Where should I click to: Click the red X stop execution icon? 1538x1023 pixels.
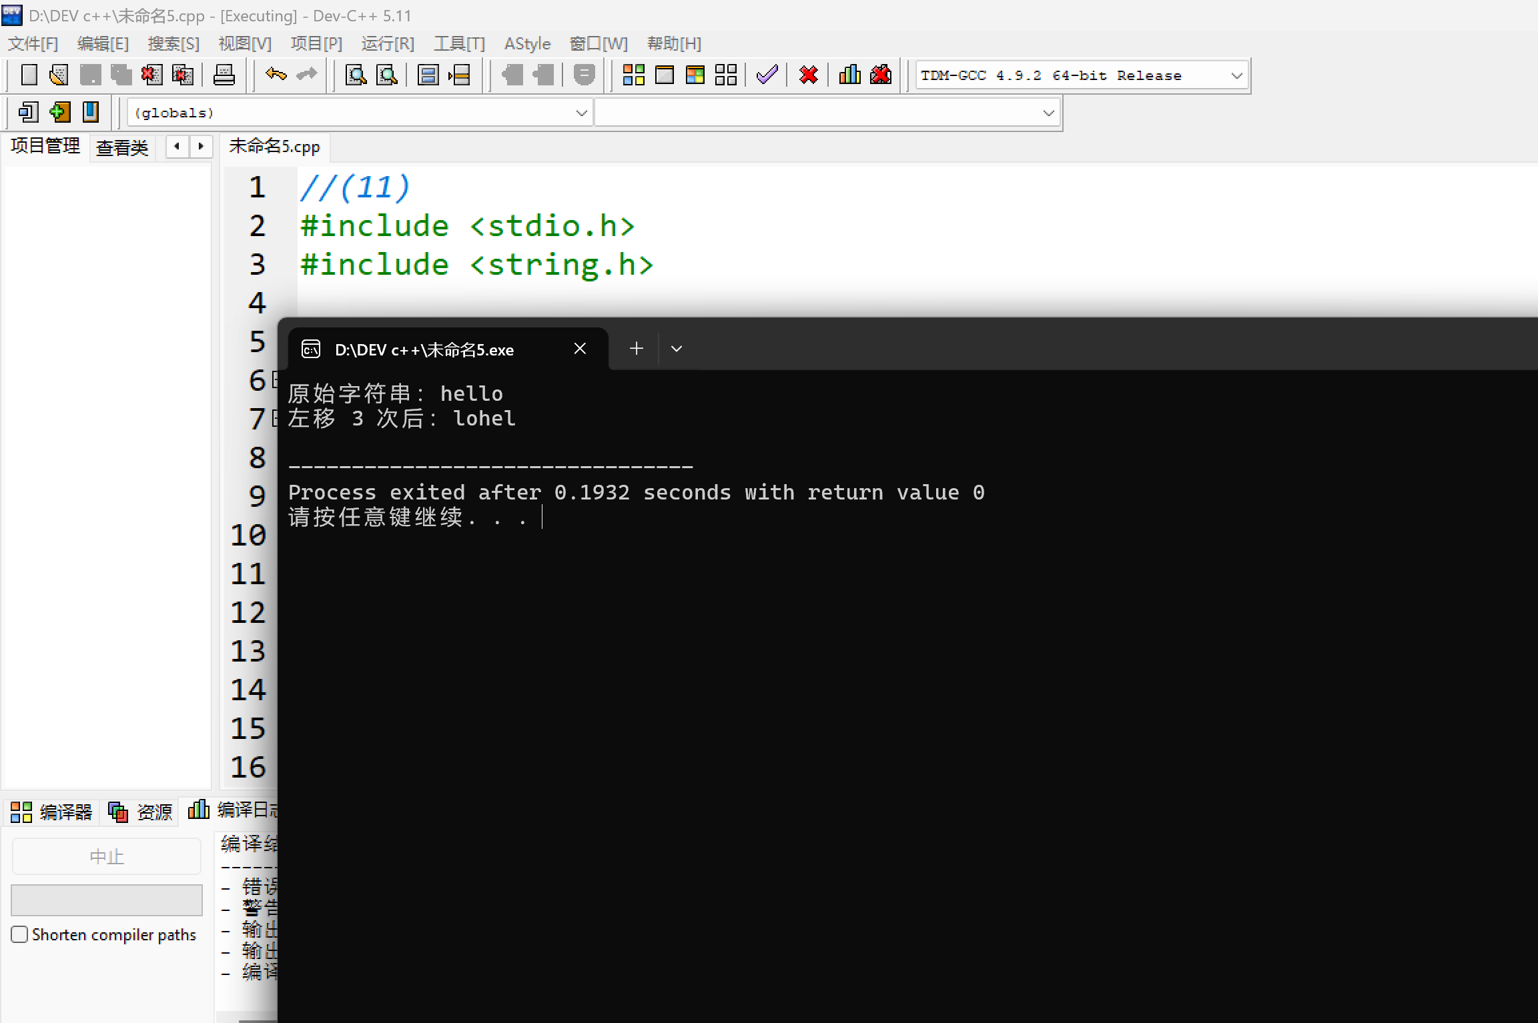pos(808,75)
